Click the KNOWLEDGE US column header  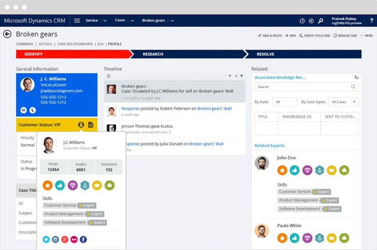299,117
